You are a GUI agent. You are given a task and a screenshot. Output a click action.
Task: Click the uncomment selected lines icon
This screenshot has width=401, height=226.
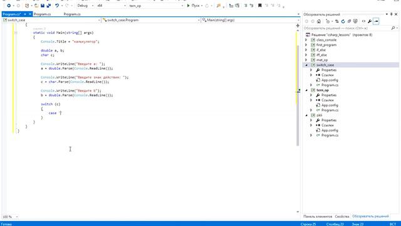[x=251, y=6]
